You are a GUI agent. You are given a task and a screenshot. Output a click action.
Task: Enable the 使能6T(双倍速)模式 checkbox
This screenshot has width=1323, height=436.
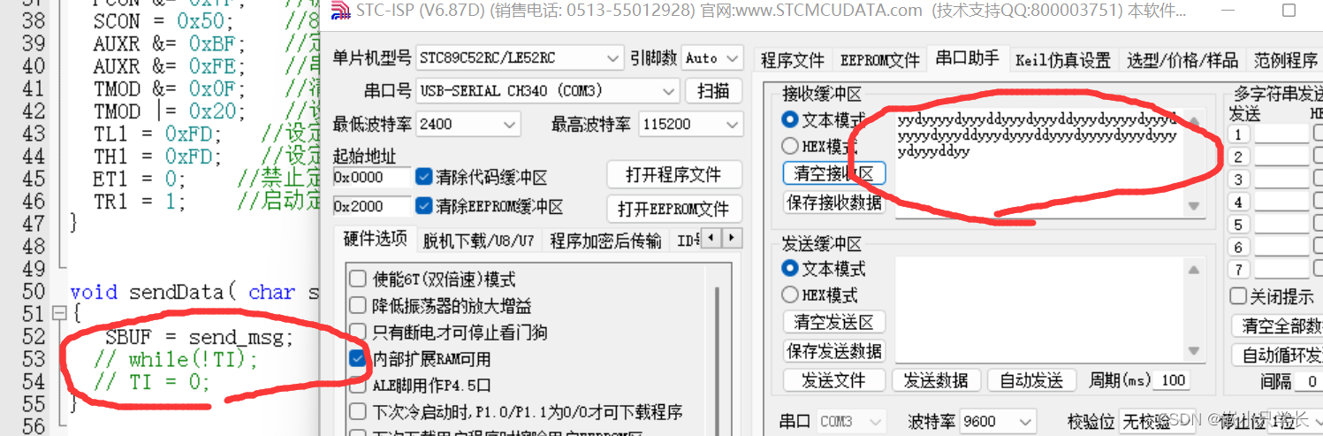point(358,279)
